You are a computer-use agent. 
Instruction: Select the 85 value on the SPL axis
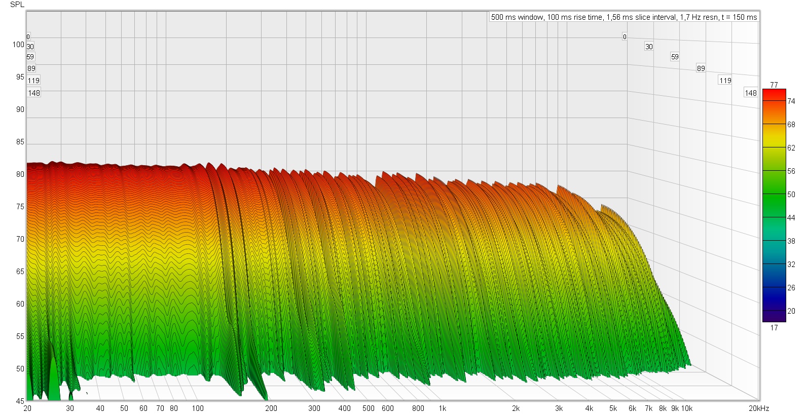coord(20,142)
